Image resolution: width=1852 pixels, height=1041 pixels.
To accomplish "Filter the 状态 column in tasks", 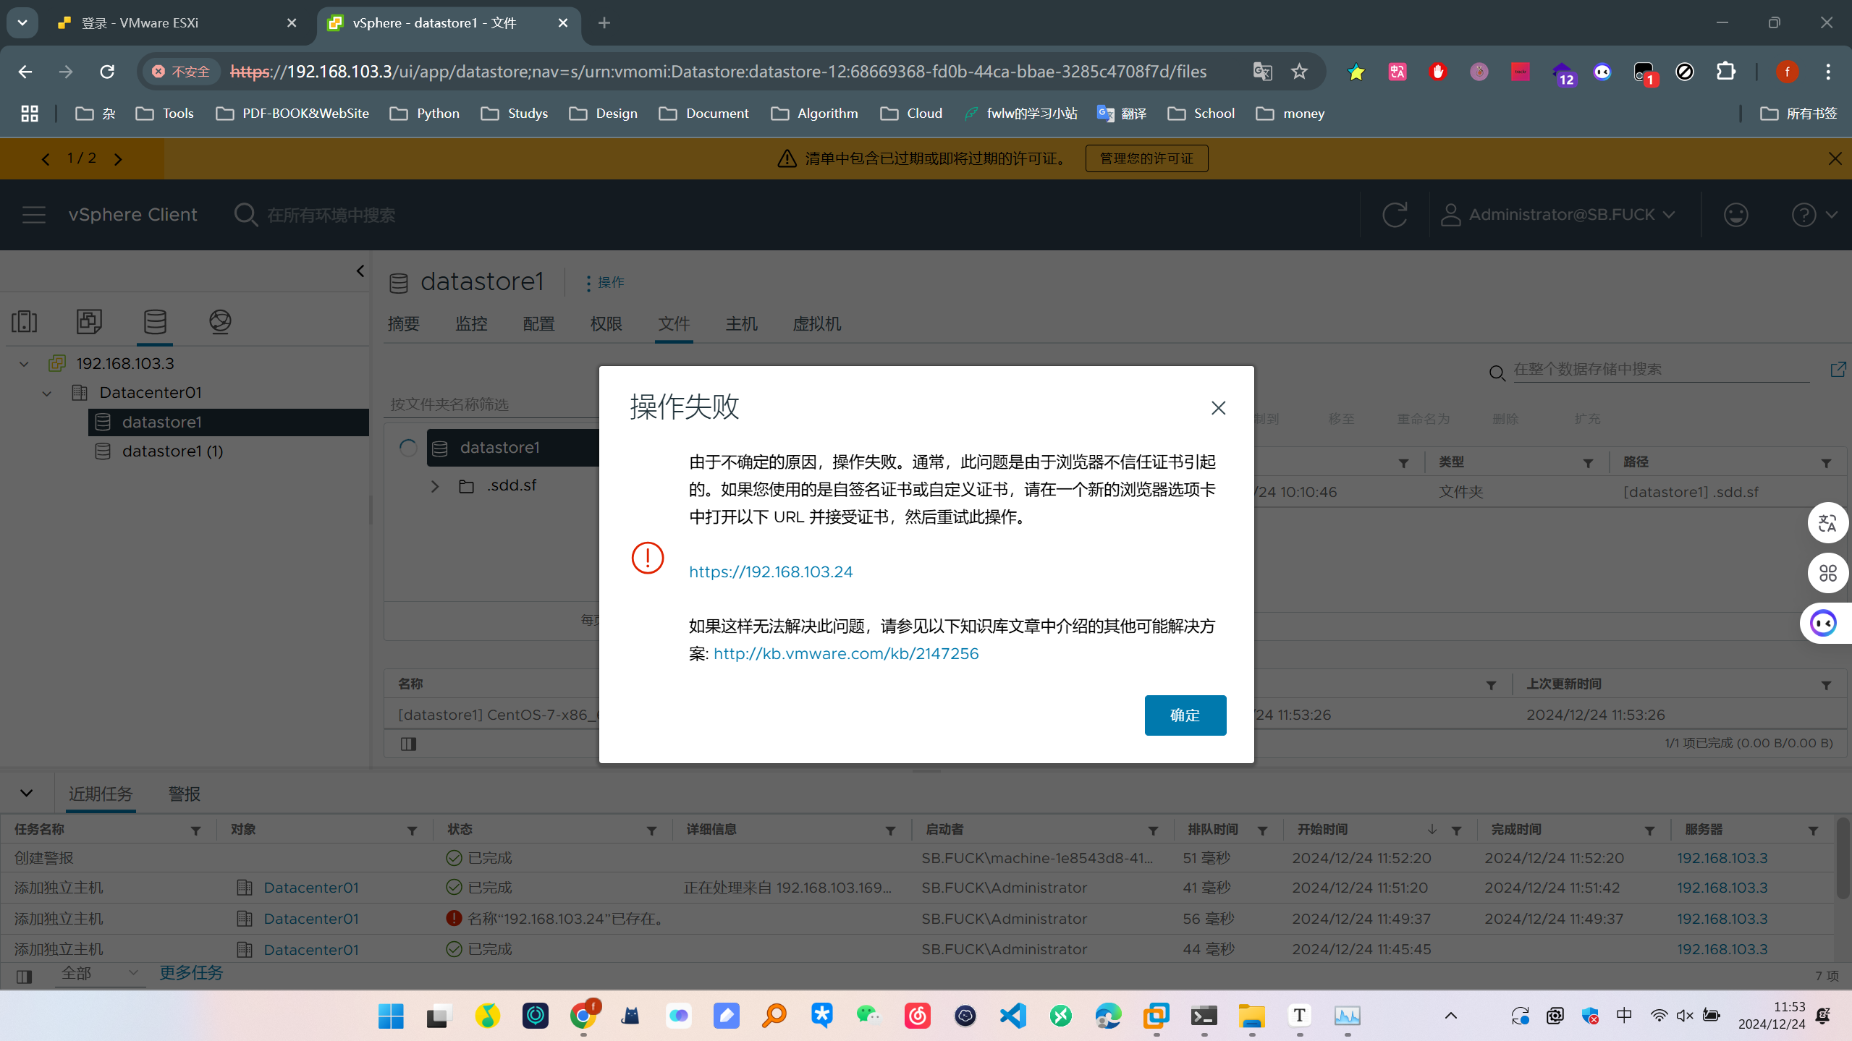I will click(651, 830).
